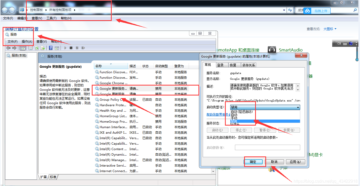Choose 禁用 in the startup type list
The image size is (360, 186).
tap(265, 121)
